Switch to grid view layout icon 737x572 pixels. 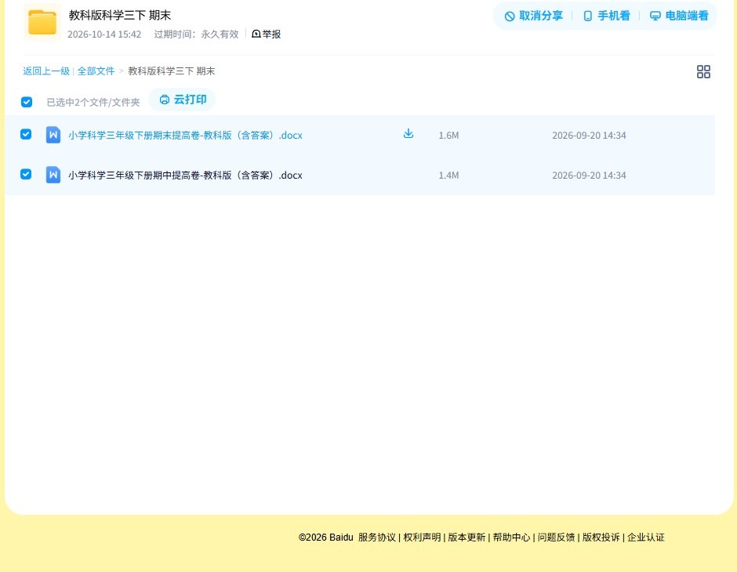pos(703,72)
